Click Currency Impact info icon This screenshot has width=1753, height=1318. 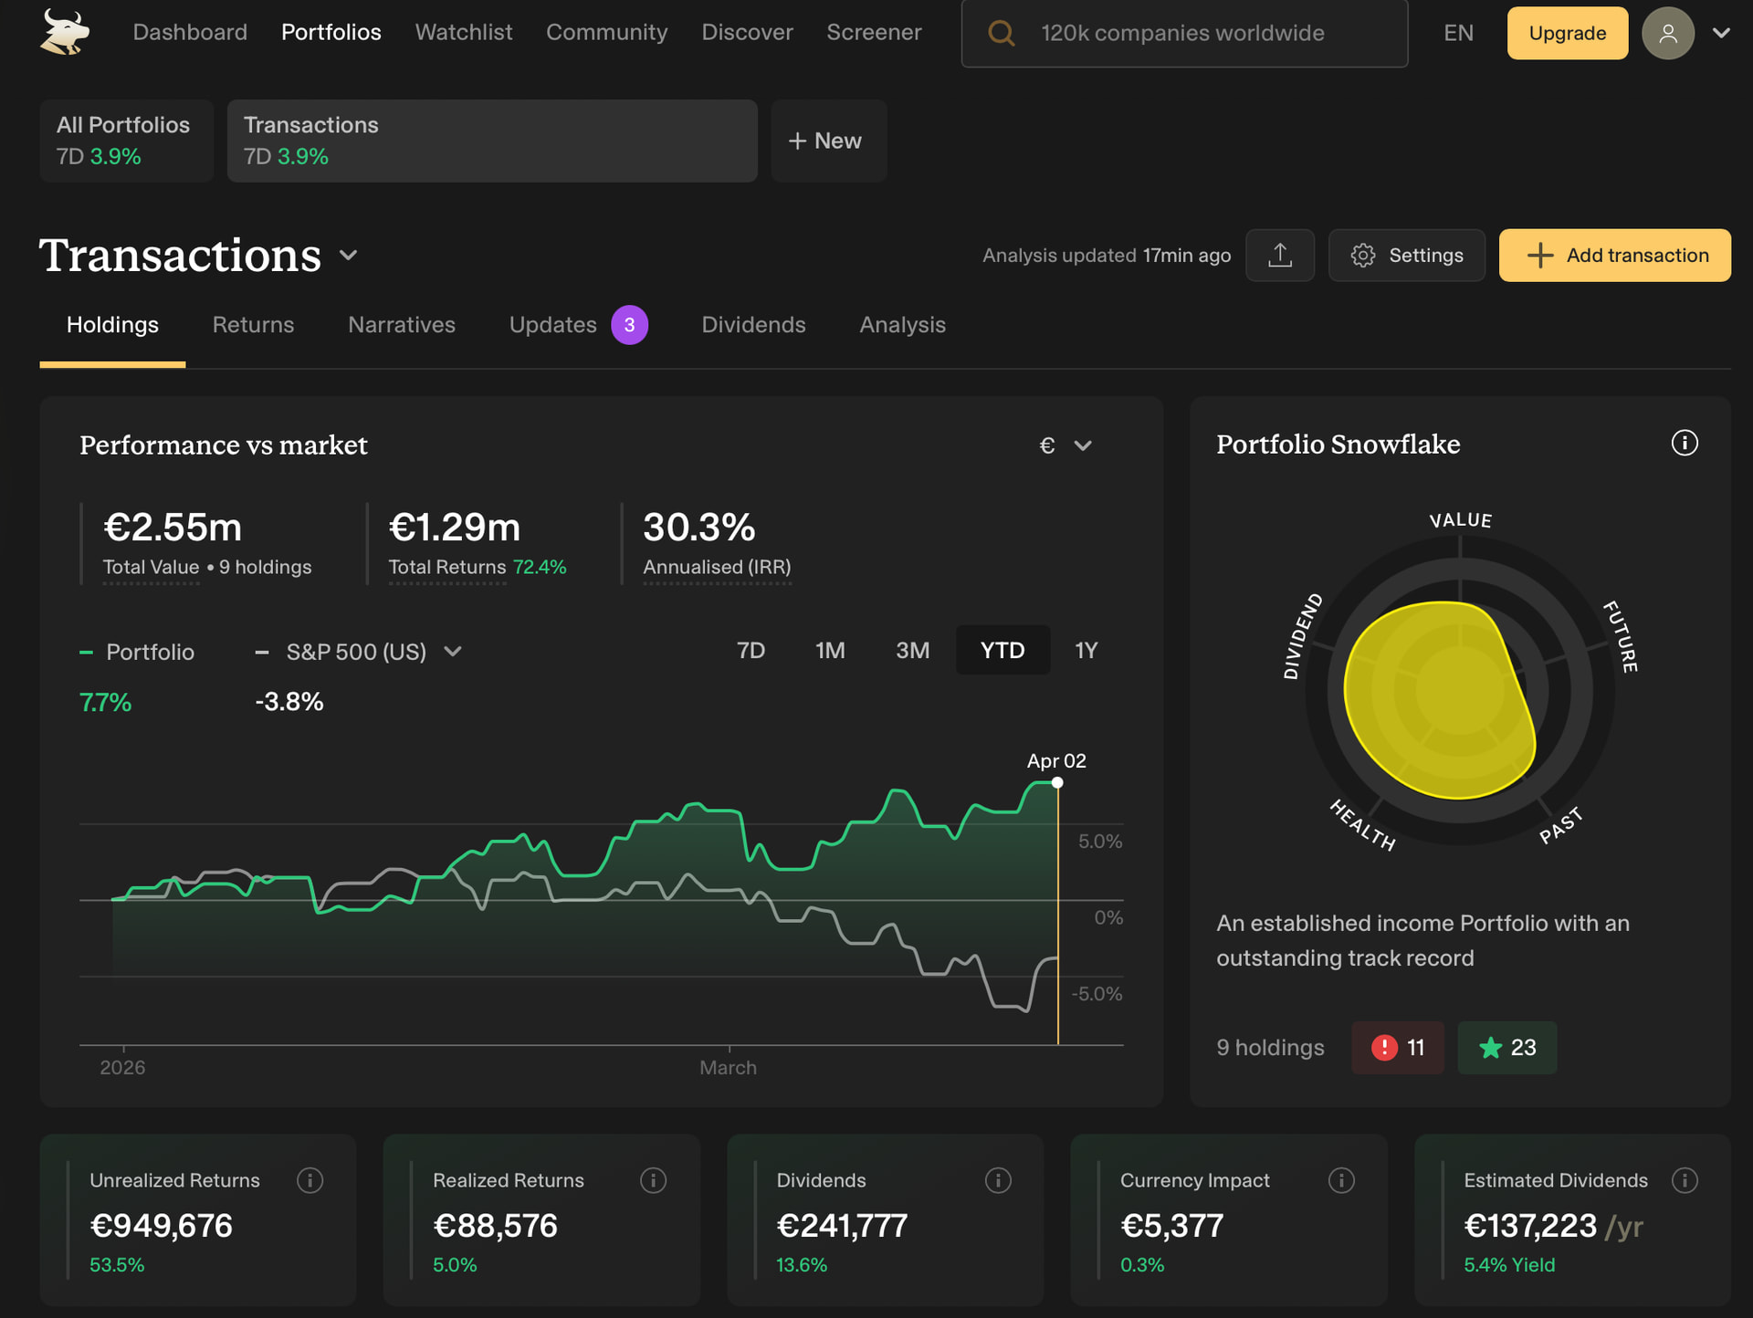point(1340,1180)
